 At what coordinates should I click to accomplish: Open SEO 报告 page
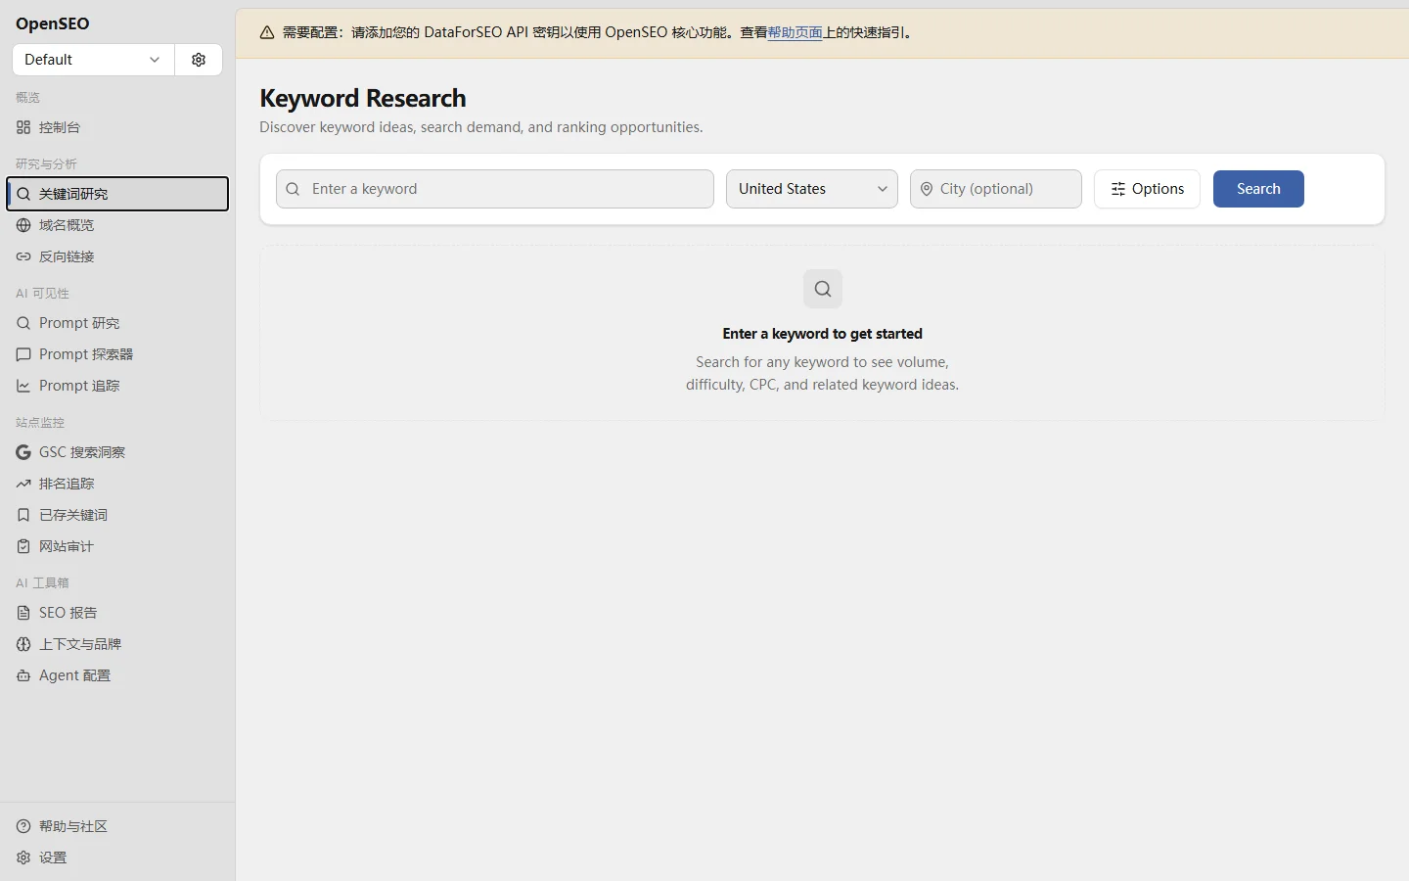point(117,613)
